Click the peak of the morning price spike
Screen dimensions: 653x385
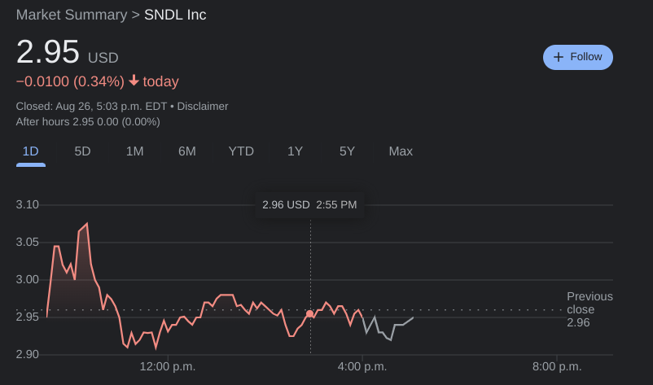[x=86, y=224]
